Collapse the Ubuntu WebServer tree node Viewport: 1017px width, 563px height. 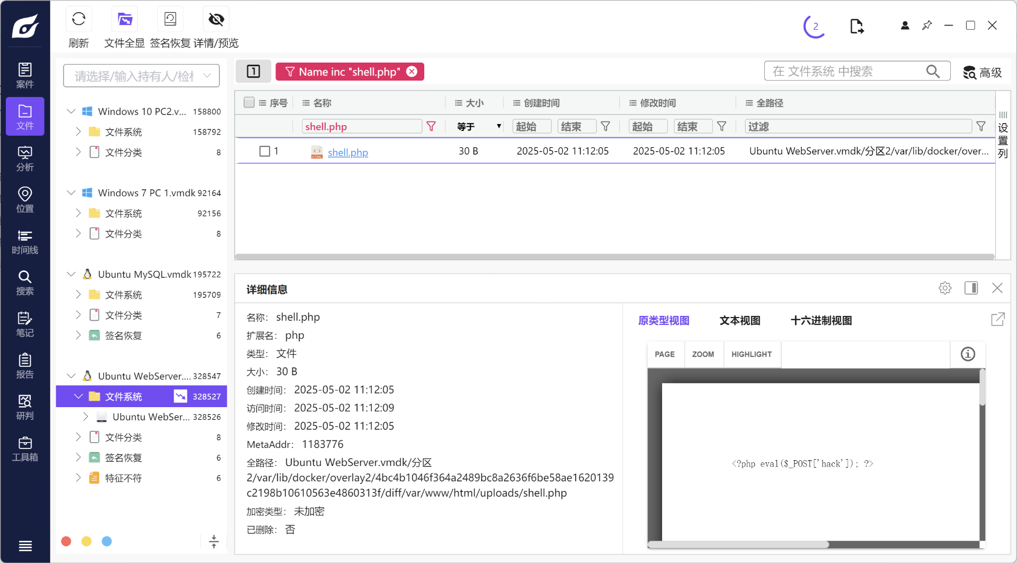(x=71, y=376)
